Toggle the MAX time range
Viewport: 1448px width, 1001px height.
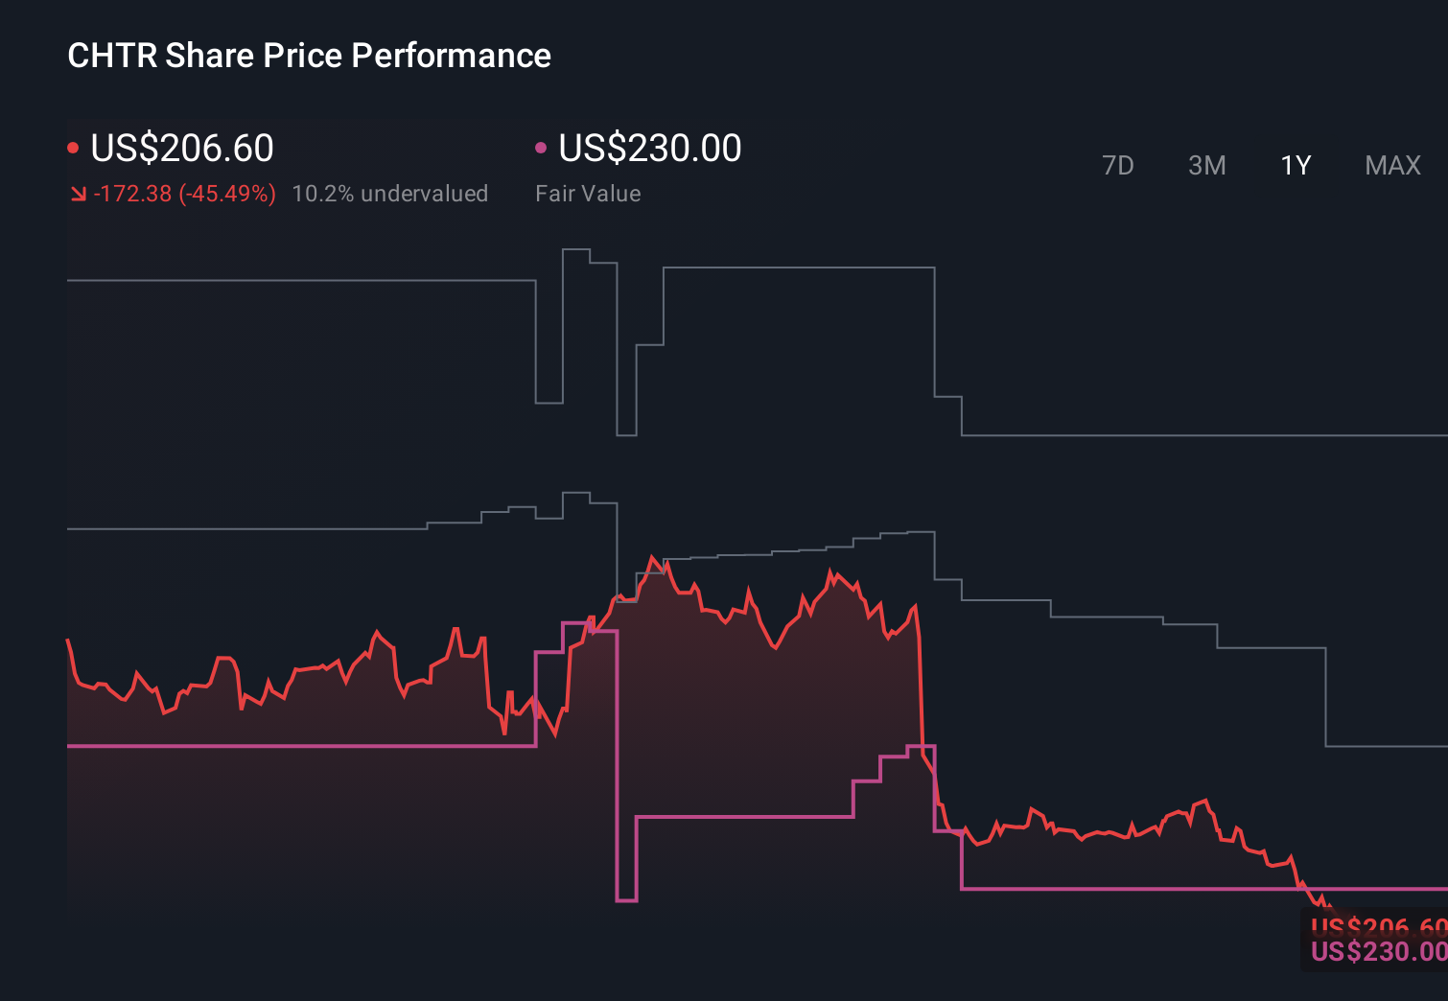(x=1392, y=165)
